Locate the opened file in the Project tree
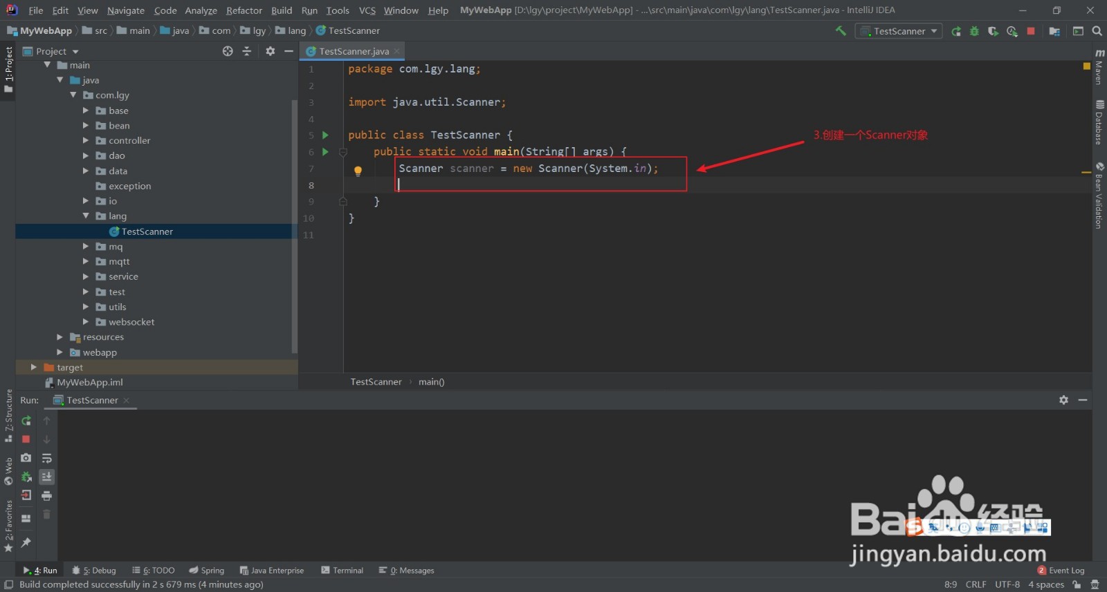The height and width of the screenshot is (592, 1107). (228, 51)
